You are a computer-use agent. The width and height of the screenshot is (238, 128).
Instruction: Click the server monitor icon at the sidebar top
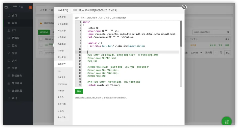point(6,7)
